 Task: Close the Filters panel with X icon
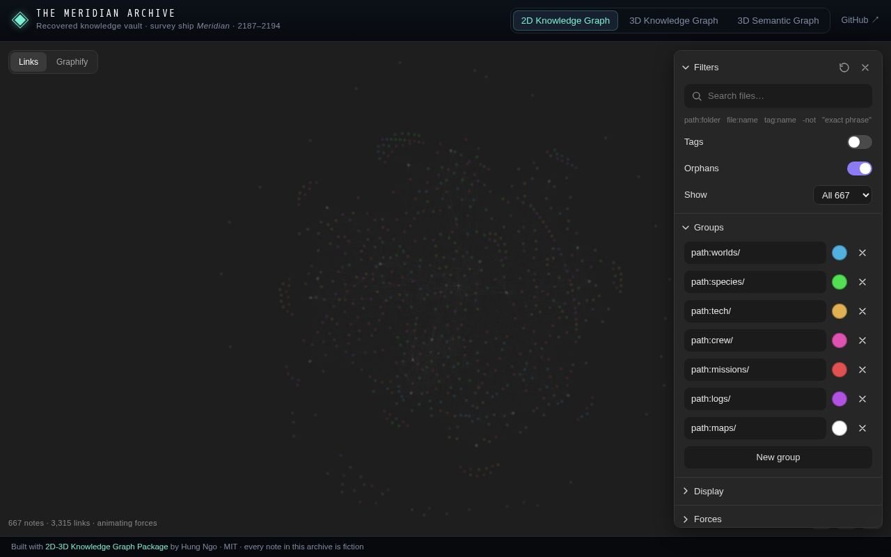pyautogui.click(x=865, y=68)
